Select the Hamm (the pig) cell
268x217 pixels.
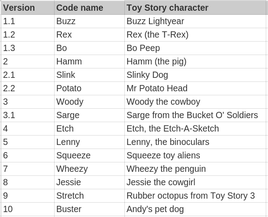tap(195, 61)
